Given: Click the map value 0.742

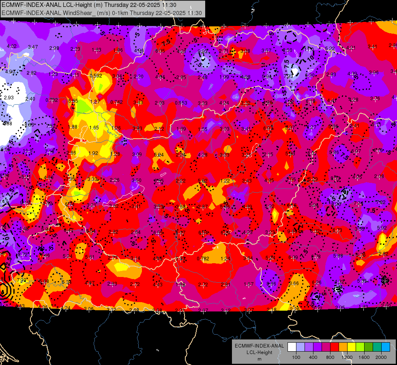Looking at the screenshot, I should click(116, 102).
